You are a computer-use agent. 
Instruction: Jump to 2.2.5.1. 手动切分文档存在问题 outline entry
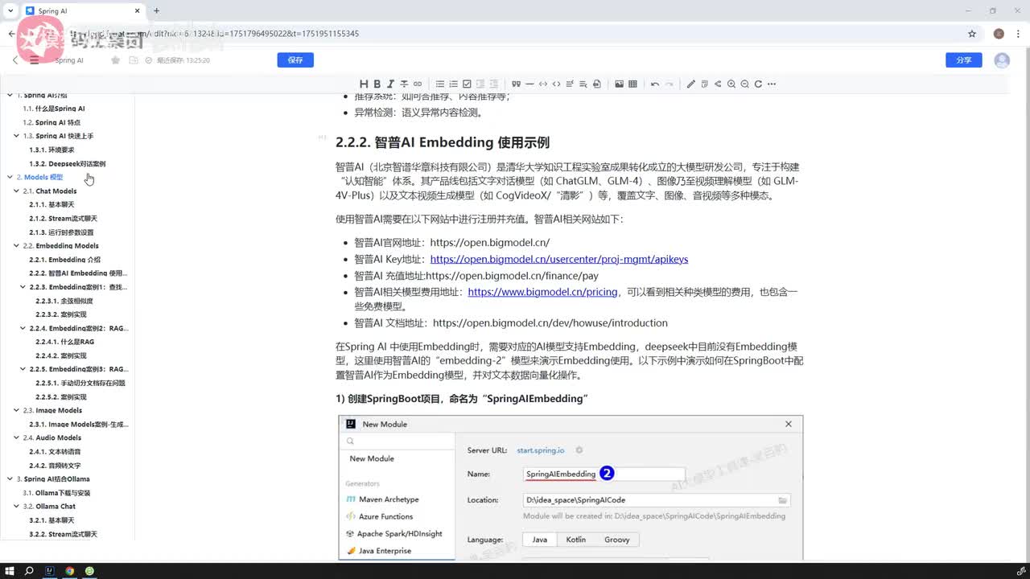[x=80, y=384]
